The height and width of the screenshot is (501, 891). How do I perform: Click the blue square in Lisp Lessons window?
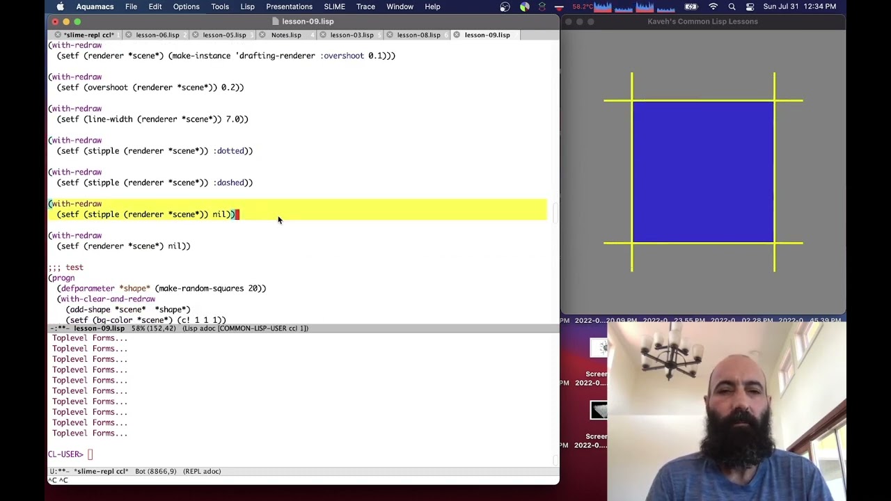coord(703,172)
